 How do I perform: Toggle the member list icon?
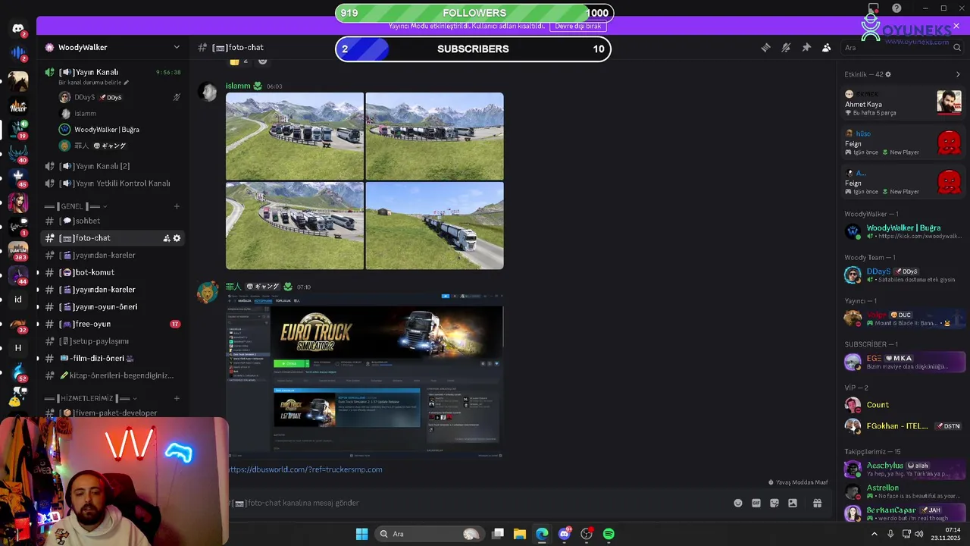tap(827, 48)
